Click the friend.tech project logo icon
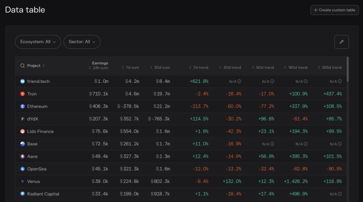Viewport: 363px width, 202px height. pos(22,82)
